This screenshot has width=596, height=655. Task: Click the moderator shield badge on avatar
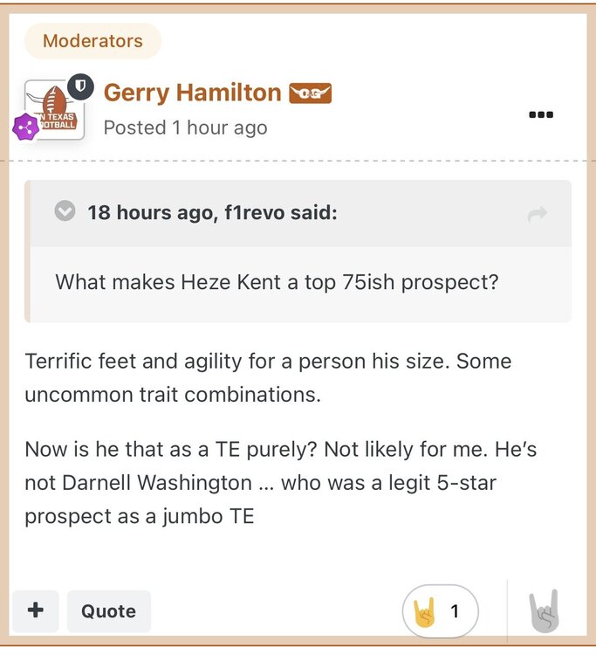point(80,86)
